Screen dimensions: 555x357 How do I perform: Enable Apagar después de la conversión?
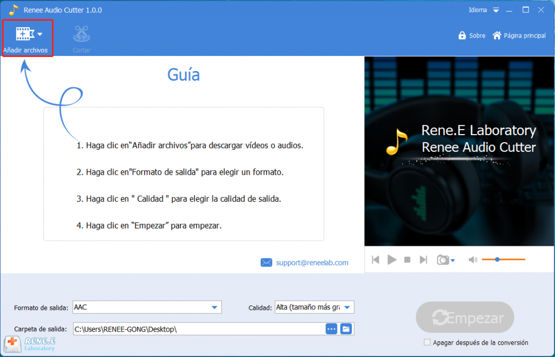[x=427, y=343]
